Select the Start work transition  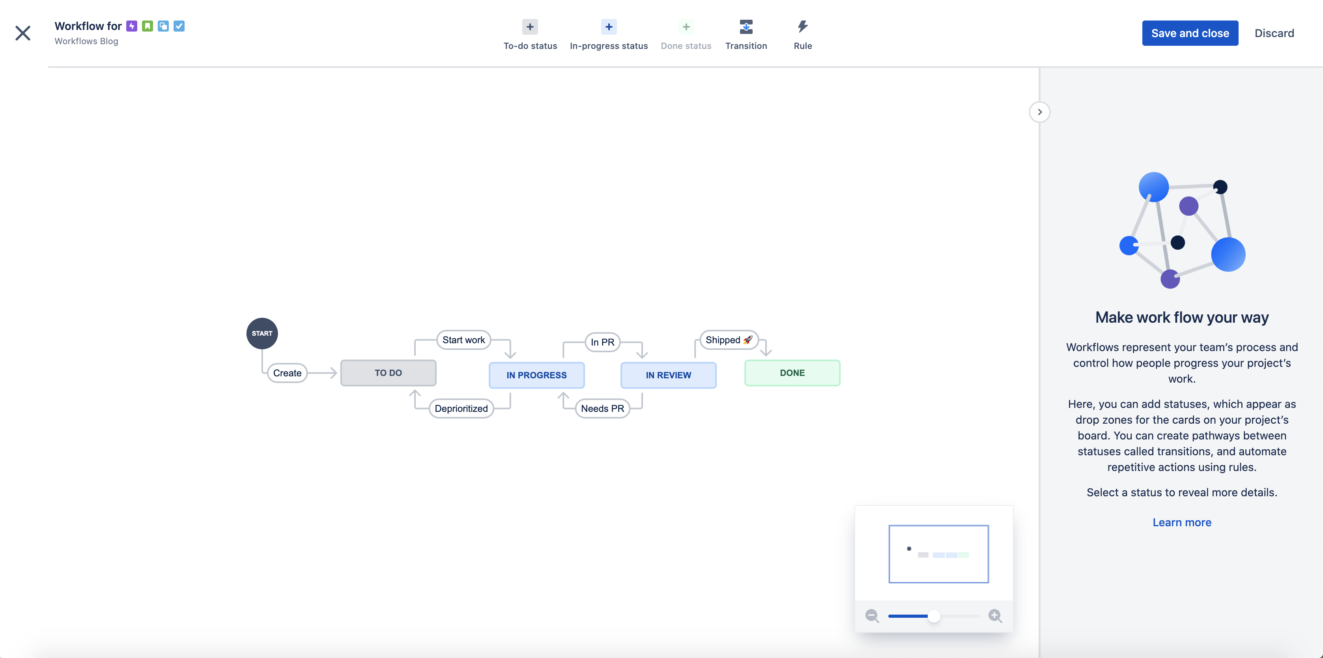pyautogui.click(x=464, y=340)
